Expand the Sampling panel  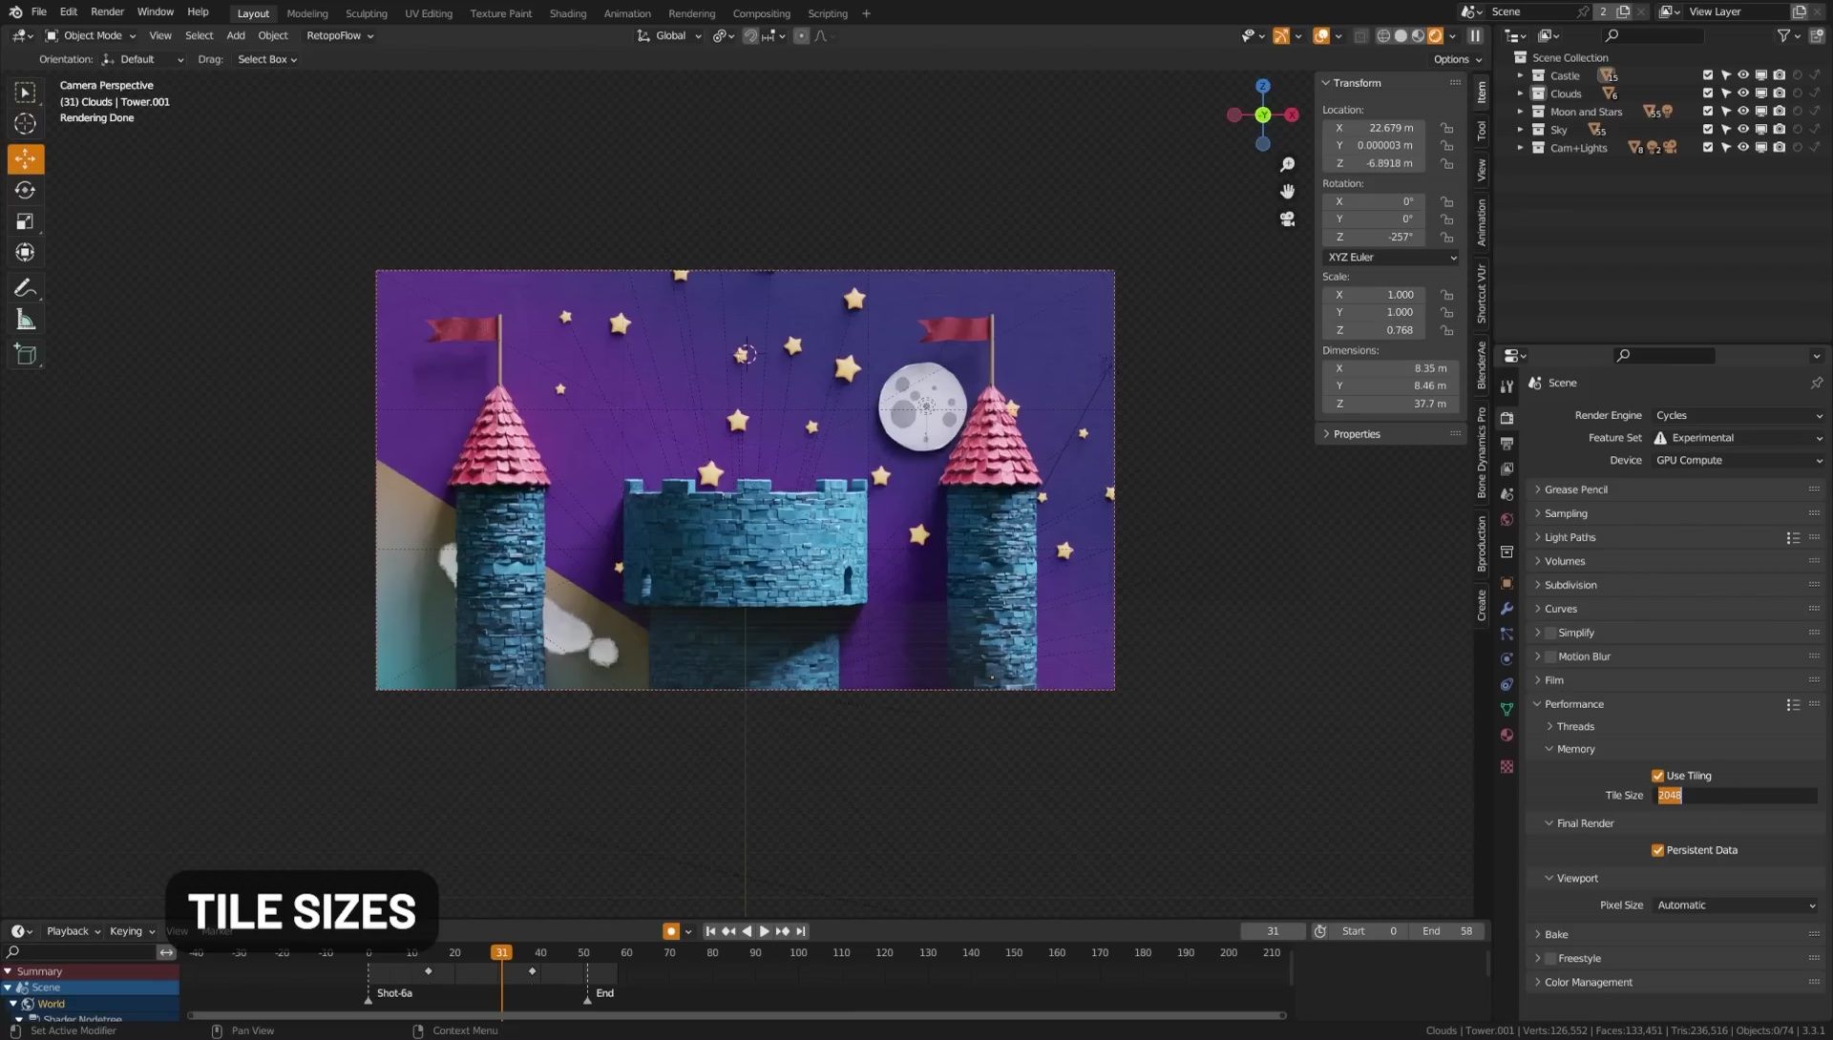click(x=1566, y=514)
